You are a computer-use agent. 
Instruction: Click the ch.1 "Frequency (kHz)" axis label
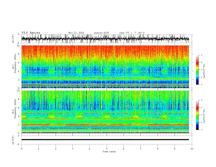15,64
